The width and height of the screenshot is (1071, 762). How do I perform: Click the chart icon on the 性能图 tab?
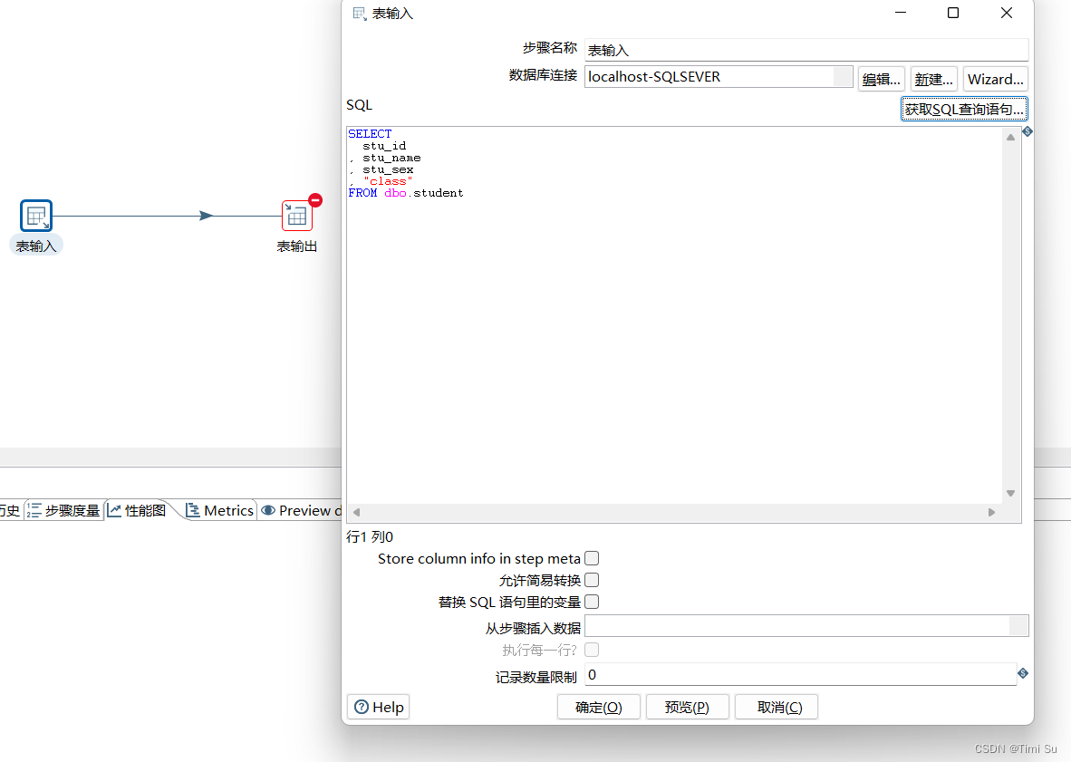112,510
